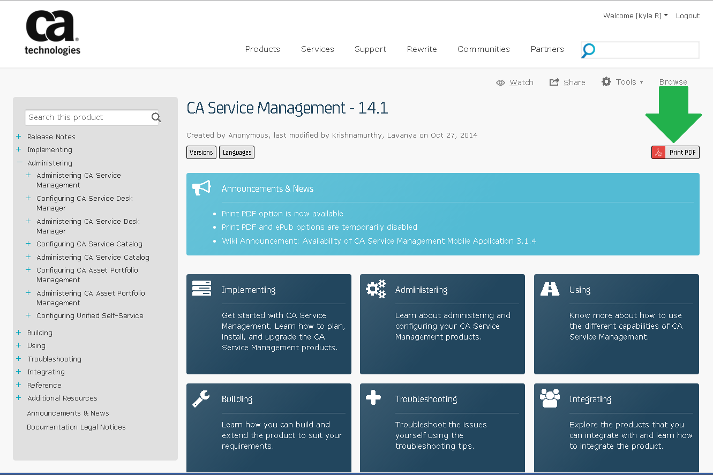713x475 pixels.
Task: Open Documentation Legal Notices in sidebar
Action: click(77, 427)
